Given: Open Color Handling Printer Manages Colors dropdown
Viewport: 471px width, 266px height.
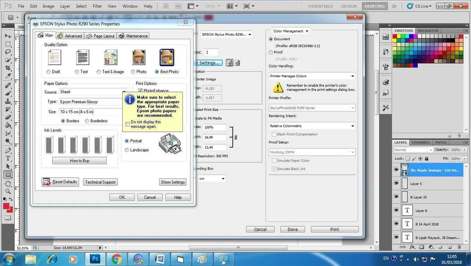Looking at the screenshot, I should point(312,76).
